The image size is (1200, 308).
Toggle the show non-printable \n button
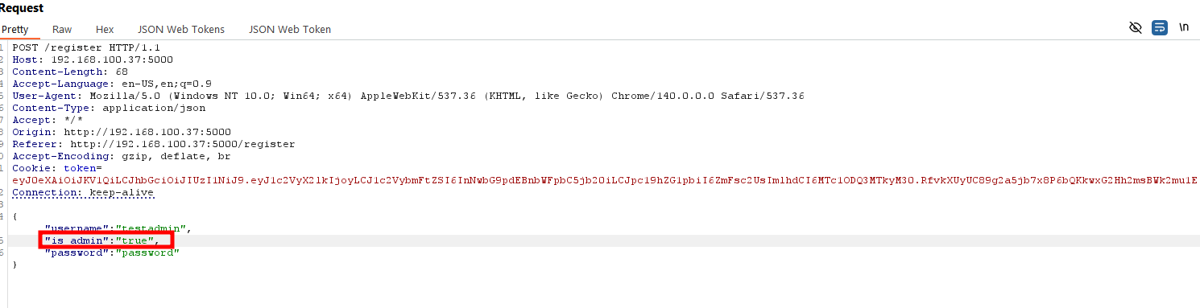(1184, 27)
